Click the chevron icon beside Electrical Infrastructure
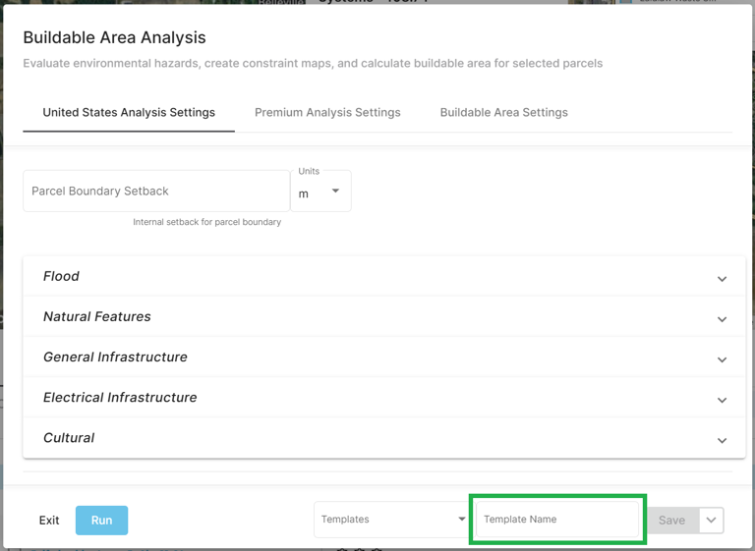The image size is (755, 551). 722,400
